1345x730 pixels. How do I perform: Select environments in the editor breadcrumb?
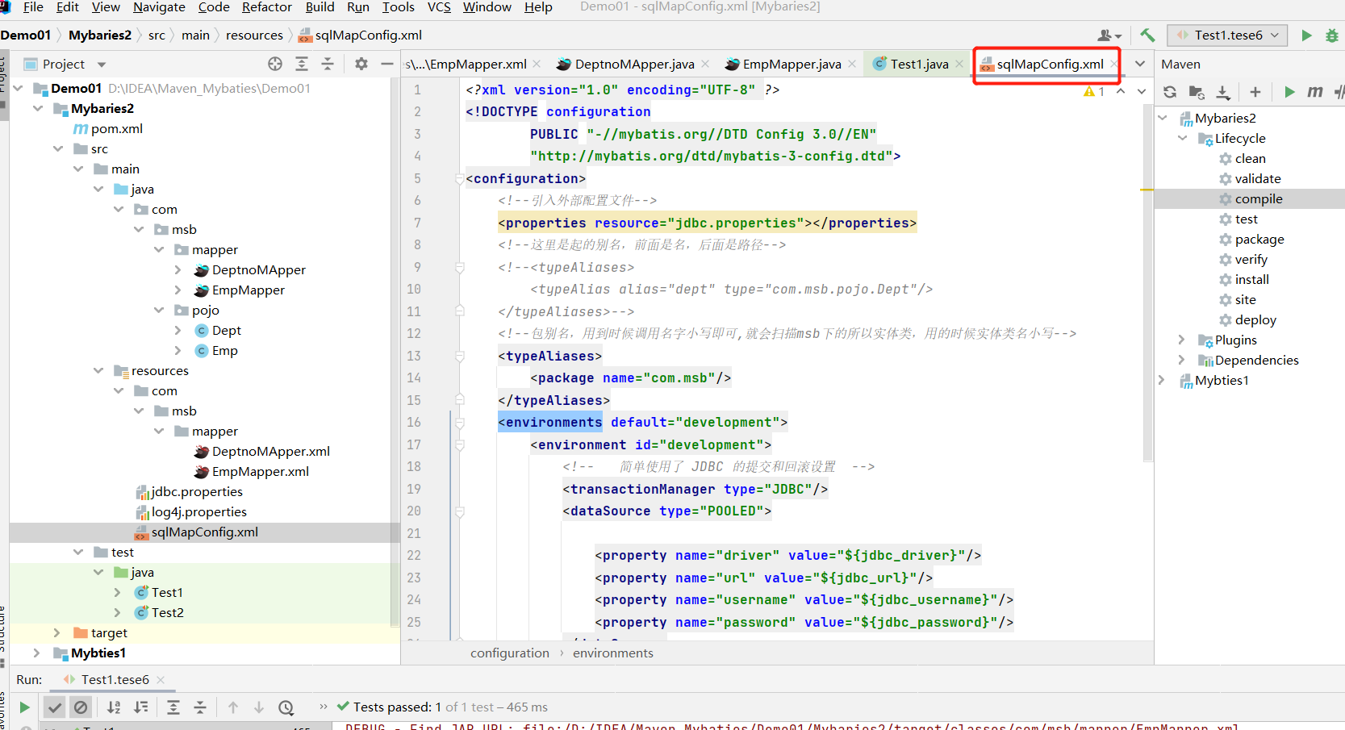[x=613, y=653]
